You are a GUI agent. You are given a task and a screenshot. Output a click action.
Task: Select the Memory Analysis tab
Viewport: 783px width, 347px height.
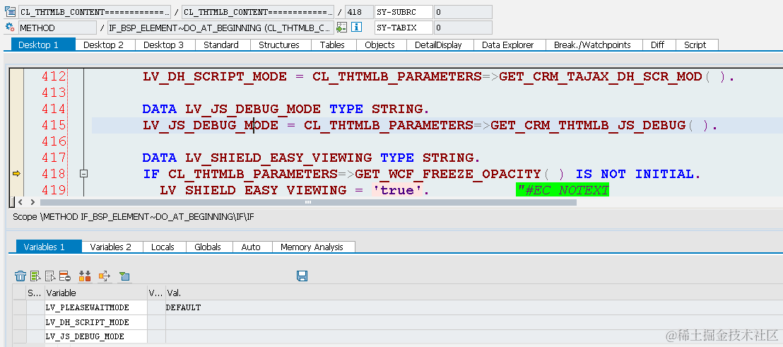point(312,247)
